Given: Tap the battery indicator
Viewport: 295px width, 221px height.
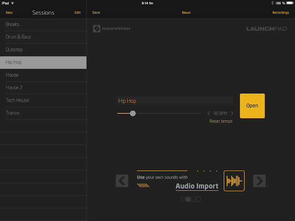Looking at the screenshot, I should point(290,3).
